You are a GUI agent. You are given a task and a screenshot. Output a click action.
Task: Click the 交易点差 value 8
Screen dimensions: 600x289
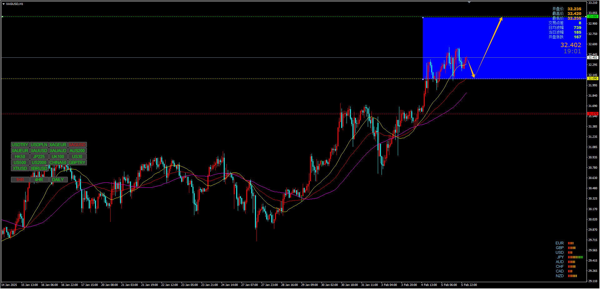tap(580, 23)
